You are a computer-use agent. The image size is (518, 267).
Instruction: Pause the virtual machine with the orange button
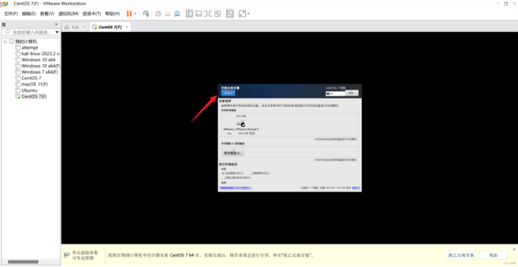129,14
